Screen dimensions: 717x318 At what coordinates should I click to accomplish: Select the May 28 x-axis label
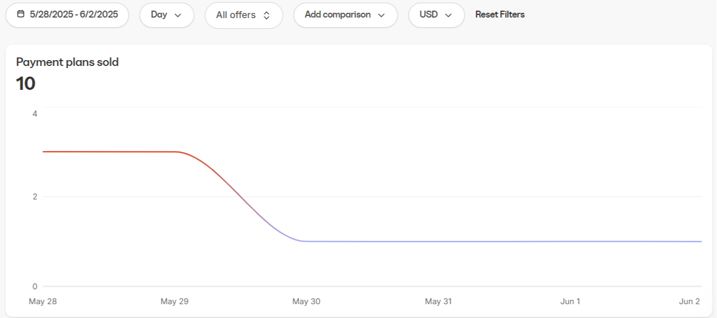point(43,302)
